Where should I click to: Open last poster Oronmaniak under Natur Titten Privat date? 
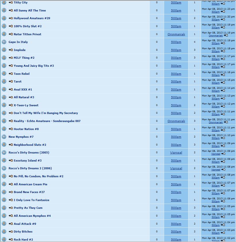216,36
